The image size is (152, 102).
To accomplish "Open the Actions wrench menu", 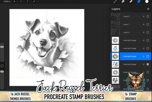I will point(14,2).
